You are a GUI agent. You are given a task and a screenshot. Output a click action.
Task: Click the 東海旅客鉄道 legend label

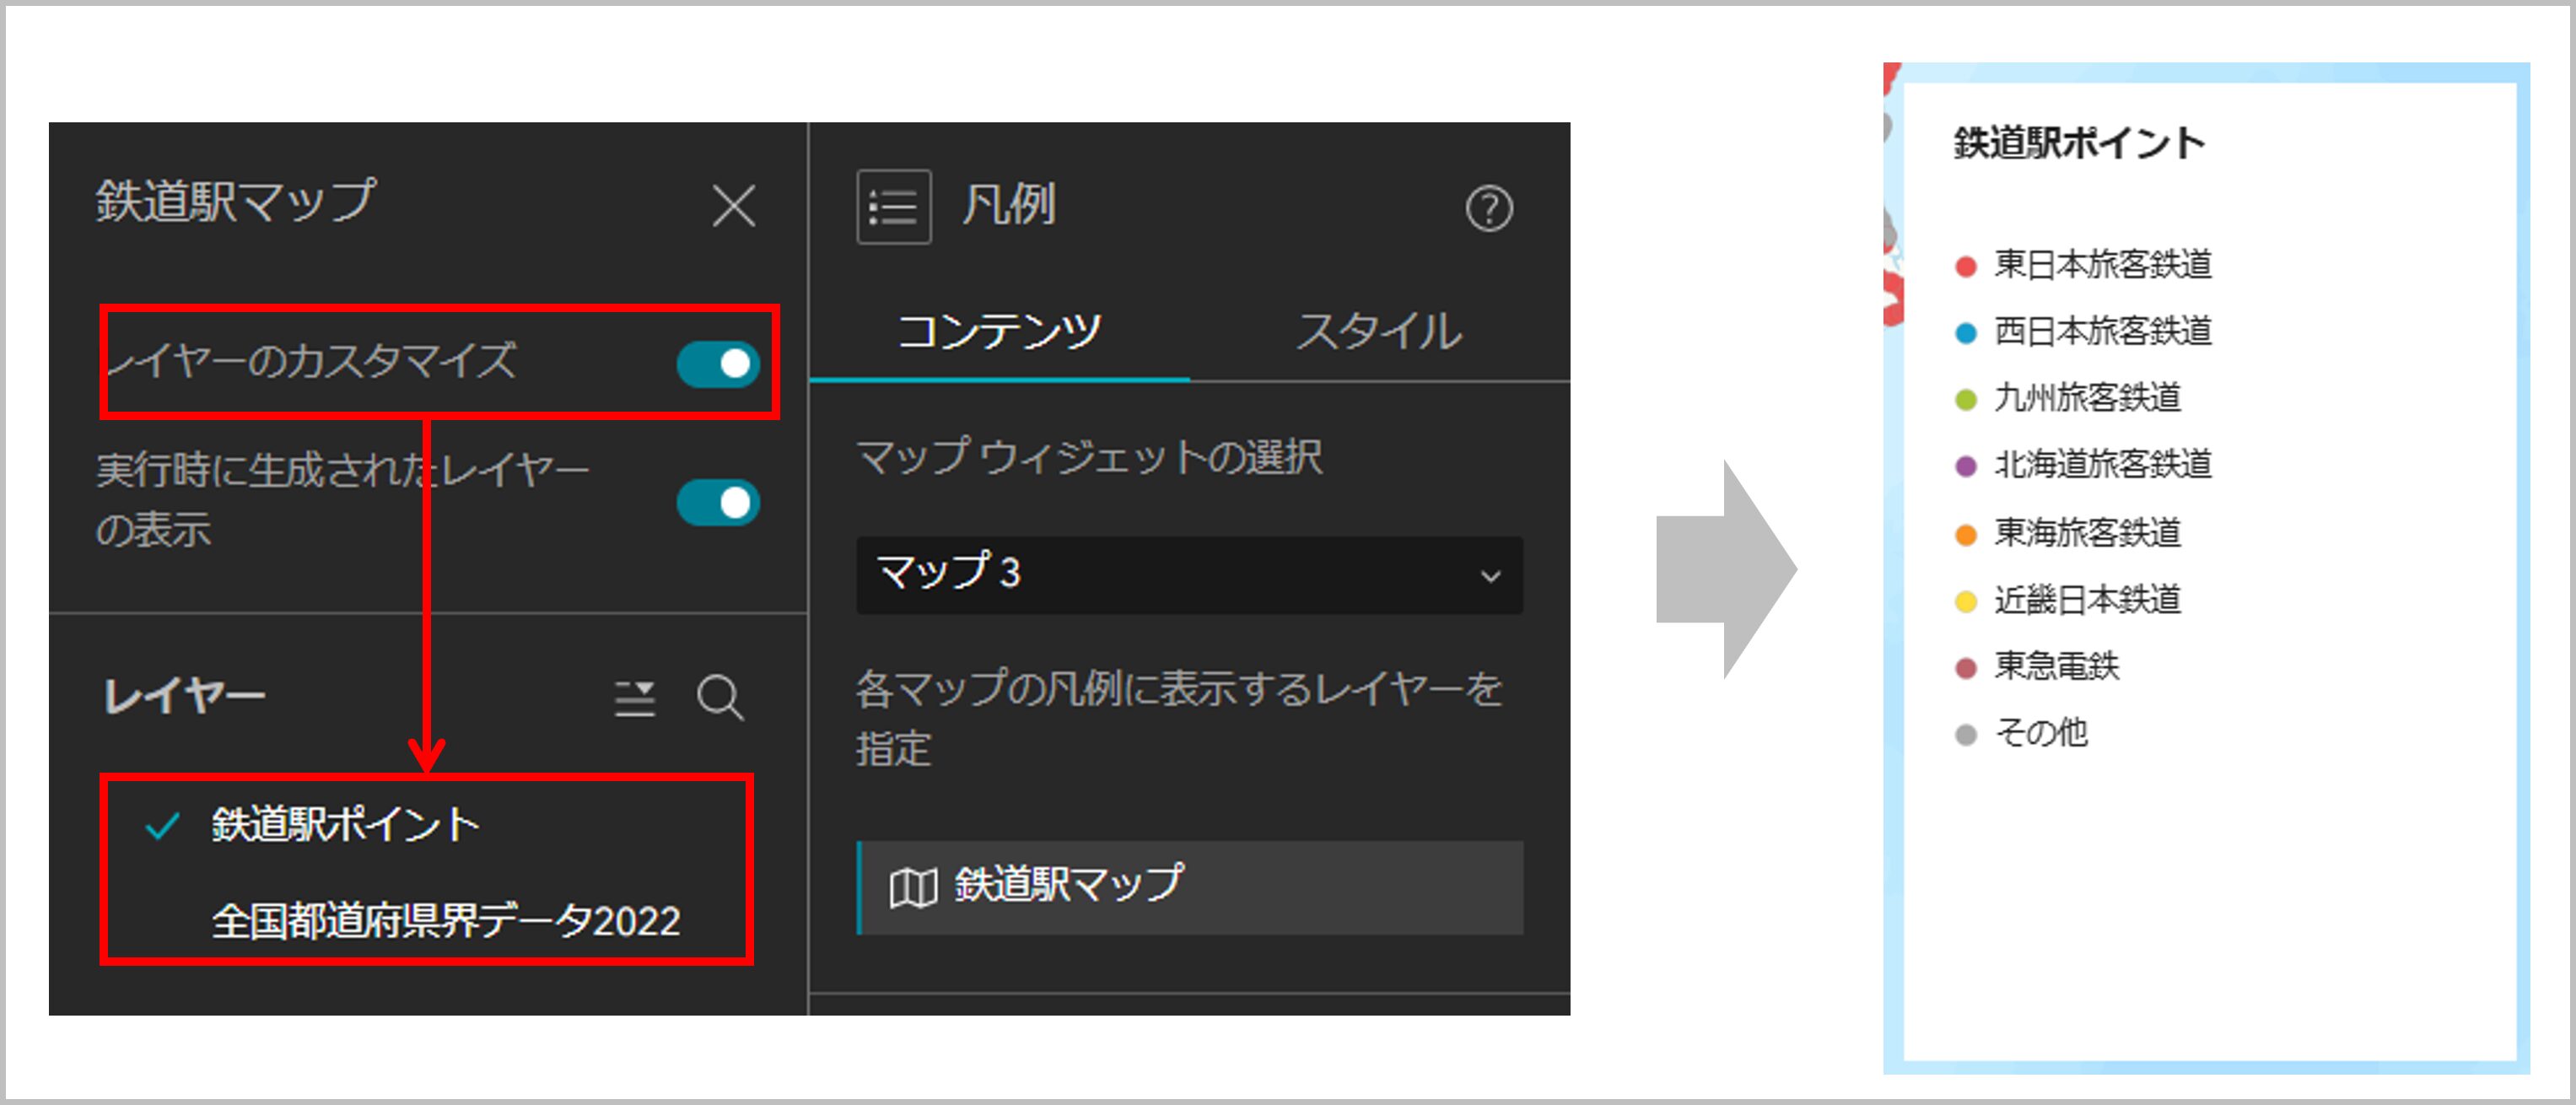2087,532
